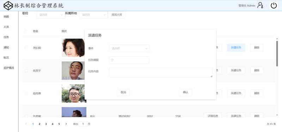Image resolution: width=282 pixels, height=132 pixels.
Task: Click the clock icon in 任务期限 field
Action: (112, 60)
